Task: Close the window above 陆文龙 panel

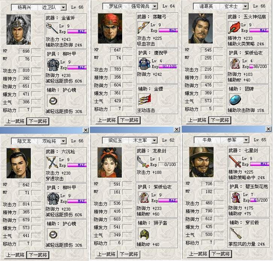Action: coord(86,130)
